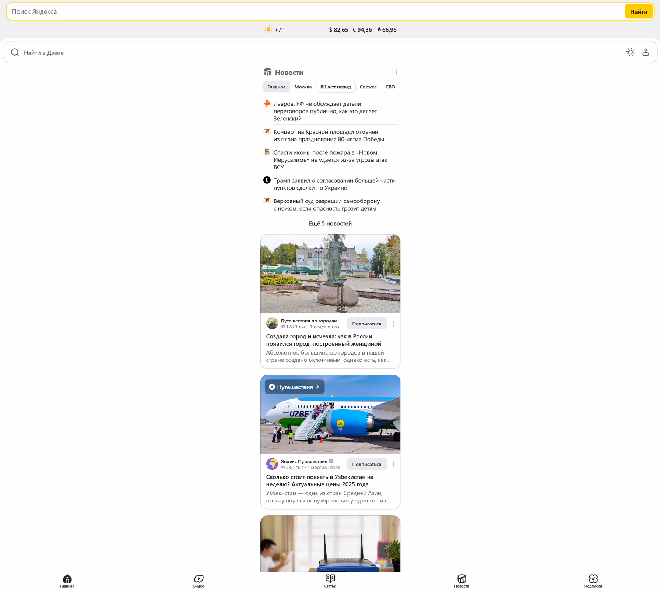The height and width of the screenshot is (589, 660).
Task: Click the source icon beside Концерт headline
Action: click(267, 132)
